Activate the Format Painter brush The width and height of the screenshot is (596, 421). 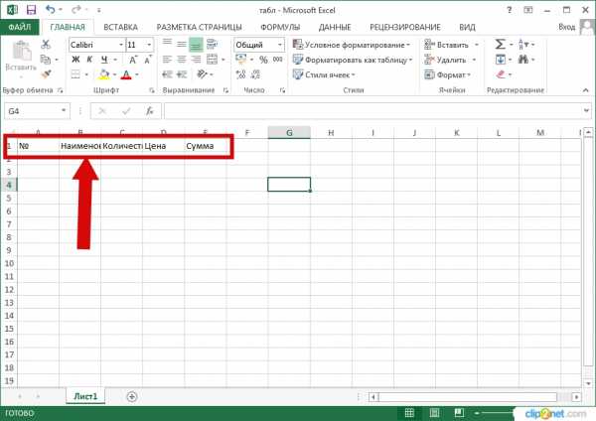(x=46, y=74)
